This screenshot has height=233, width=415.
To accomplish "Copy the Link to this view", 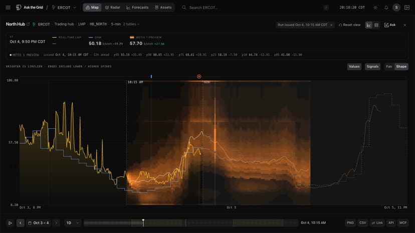I will click(x=377, y=223).
